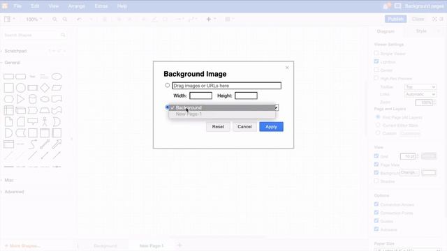The height and width of the screenshot is (251, 447).
Task: Click the Close button in the top bar
Action: pyautogui.click(x=418, y=19)
